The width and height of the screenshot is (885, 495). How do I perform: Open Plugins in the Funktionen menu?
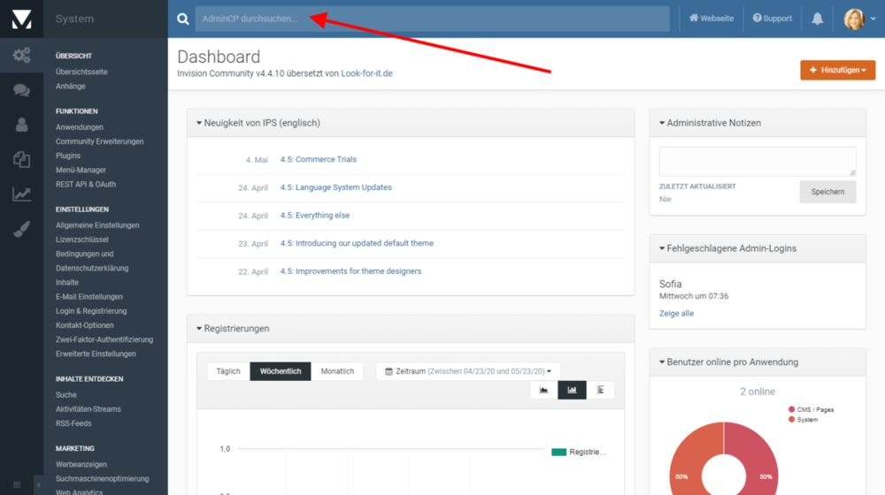(x=68, y=156)
